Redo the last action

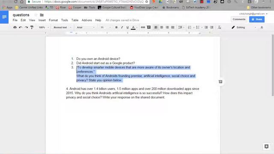pyautogui.click(x=26, y=27)
